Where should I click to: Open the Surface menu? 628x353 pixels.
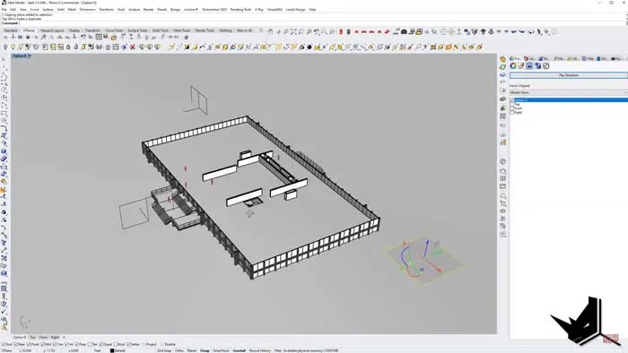(48, 9)
